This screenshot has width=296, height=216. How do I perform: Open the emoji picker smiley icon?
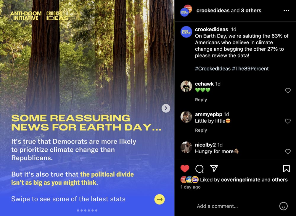coord(283,206)
